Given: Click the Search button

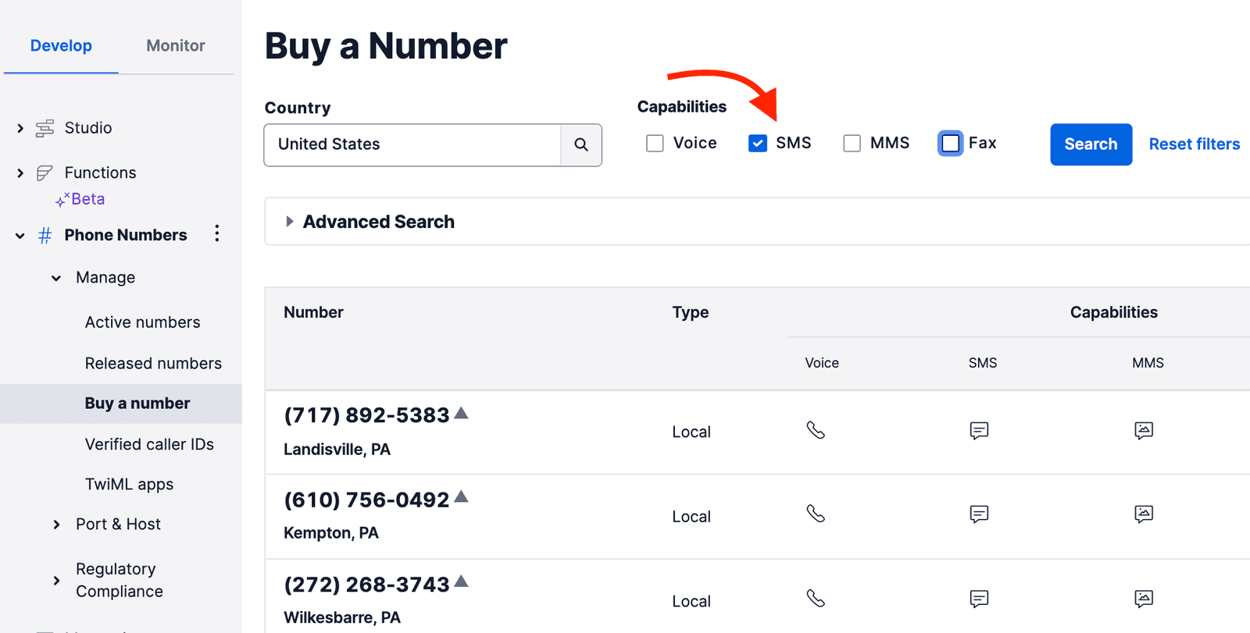Looking at the screenshot, I should pyautogui.click(x=1091, y=144).
